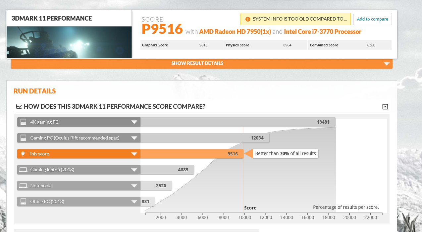Expand the This score row

134,154
